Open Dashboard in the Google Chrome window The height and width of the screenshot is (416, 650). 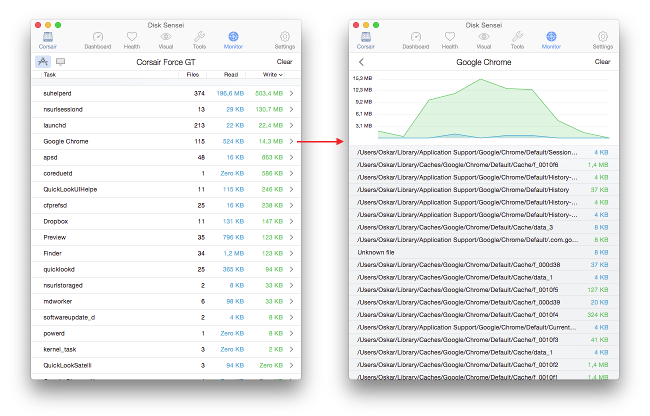[x=416, y=40]
